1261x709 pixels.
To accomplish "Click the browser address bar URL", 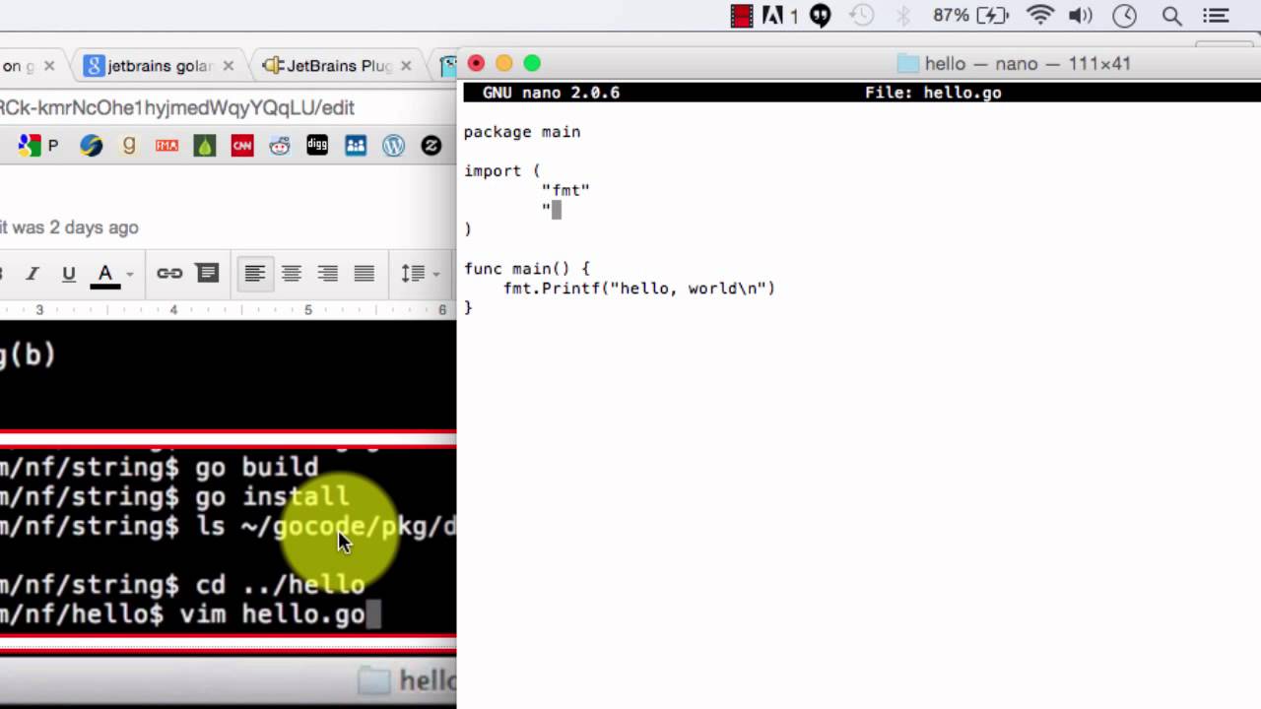I will pos(177,107).
